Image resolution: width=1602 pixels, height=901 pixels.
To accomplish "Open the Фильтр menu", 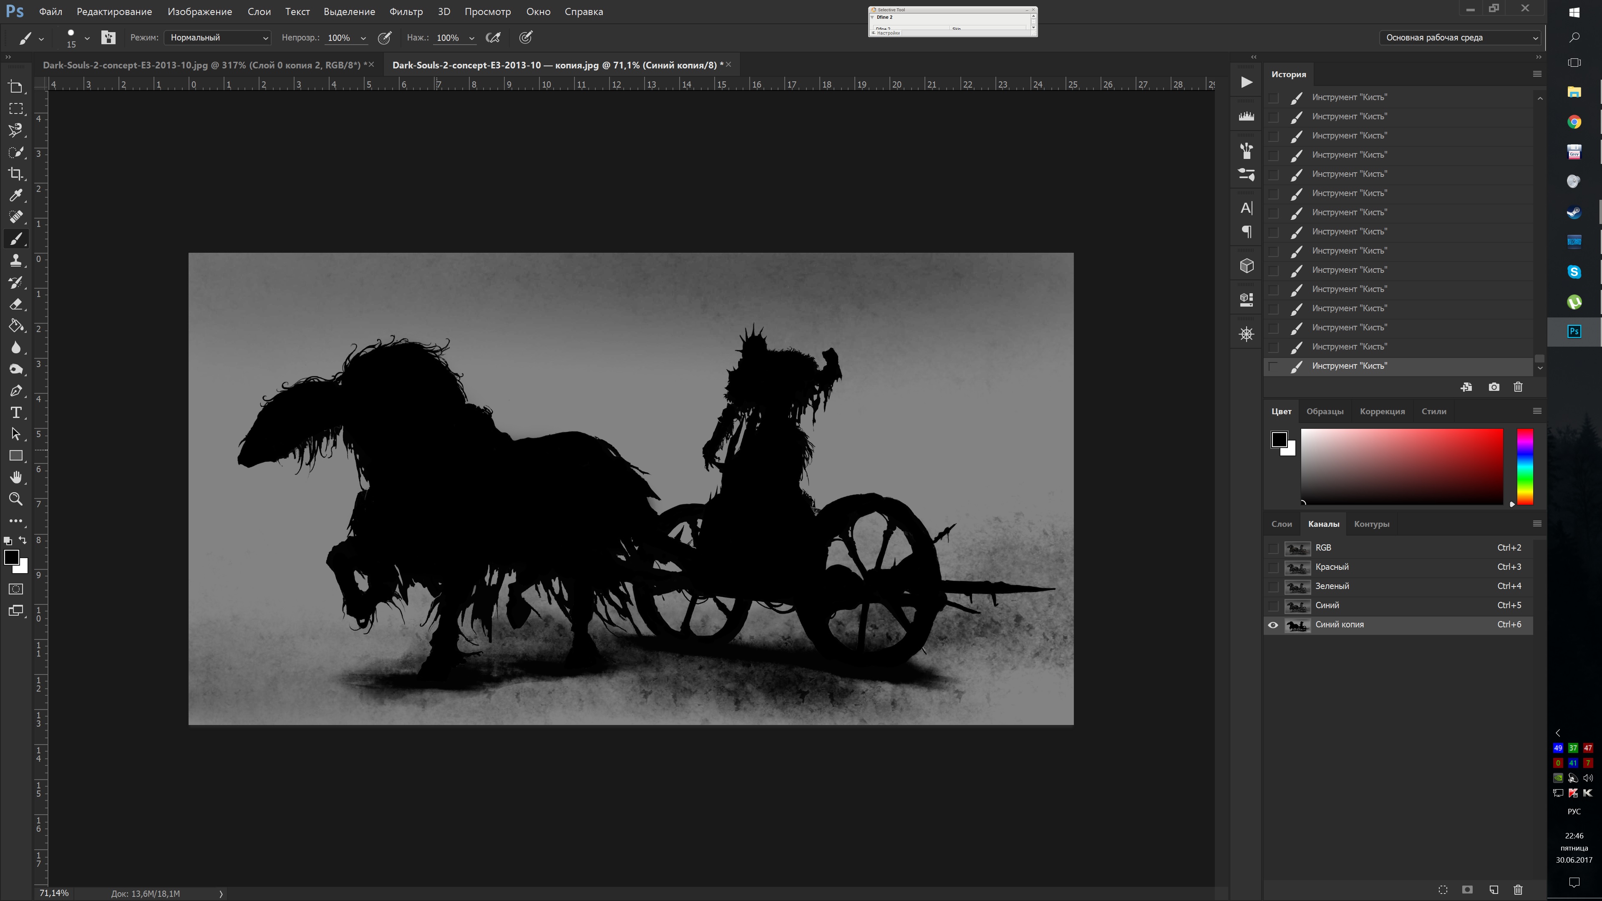I will [406, 12].
